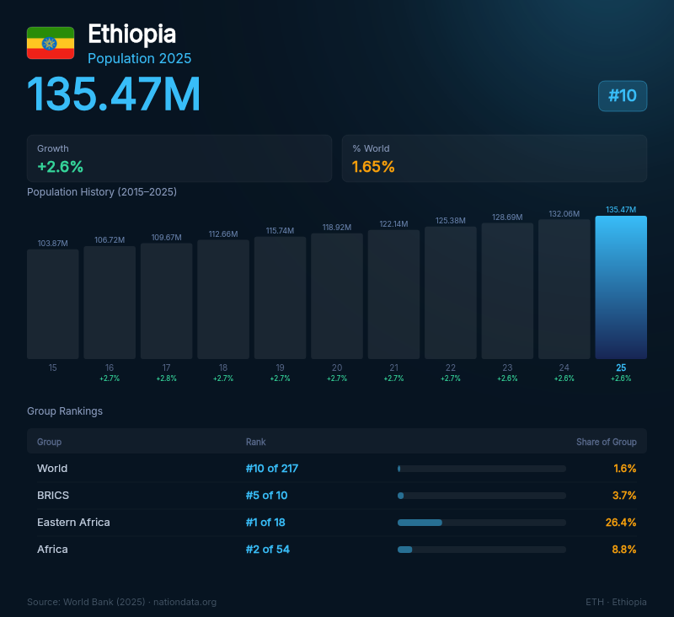Select the 2020 bar labeled 118.92M
Image resolution: width=674 pixels, height=617 pixels.
tap(337, 296)
